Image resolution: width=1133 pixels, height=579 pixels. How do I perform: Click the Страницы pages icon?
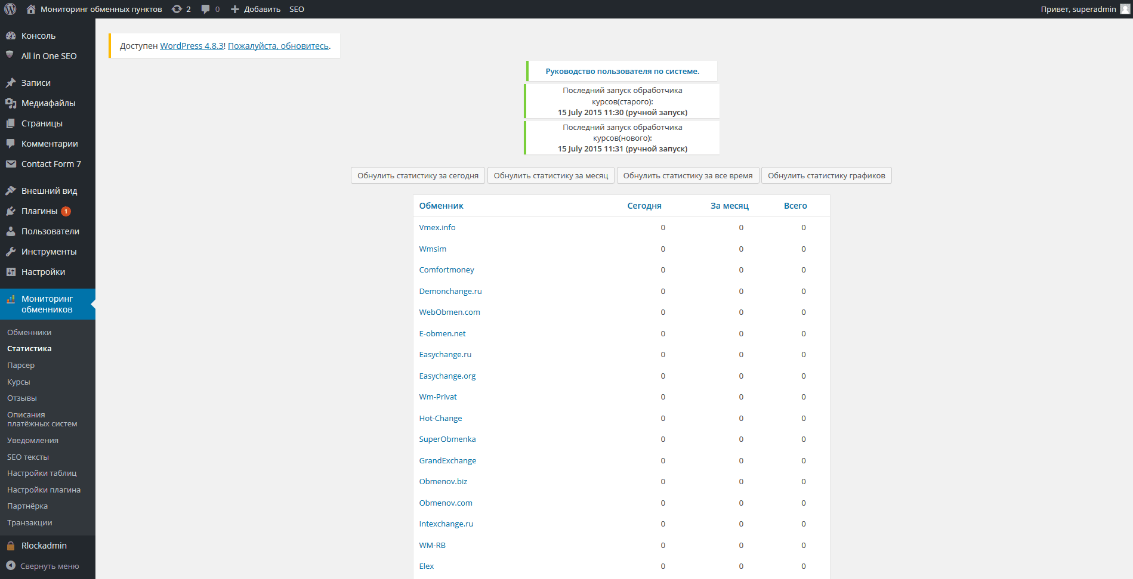[x=11, y=123]
